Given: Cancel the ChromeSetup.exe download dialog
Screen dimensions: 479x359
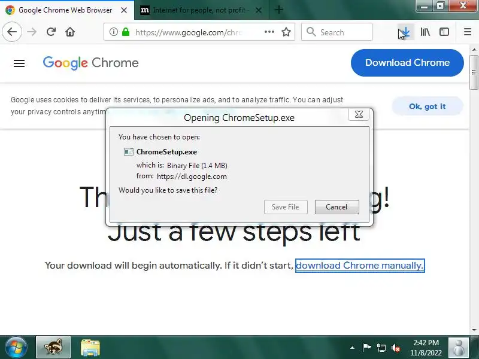Looking at the screenshot, I should click(336, 207).
